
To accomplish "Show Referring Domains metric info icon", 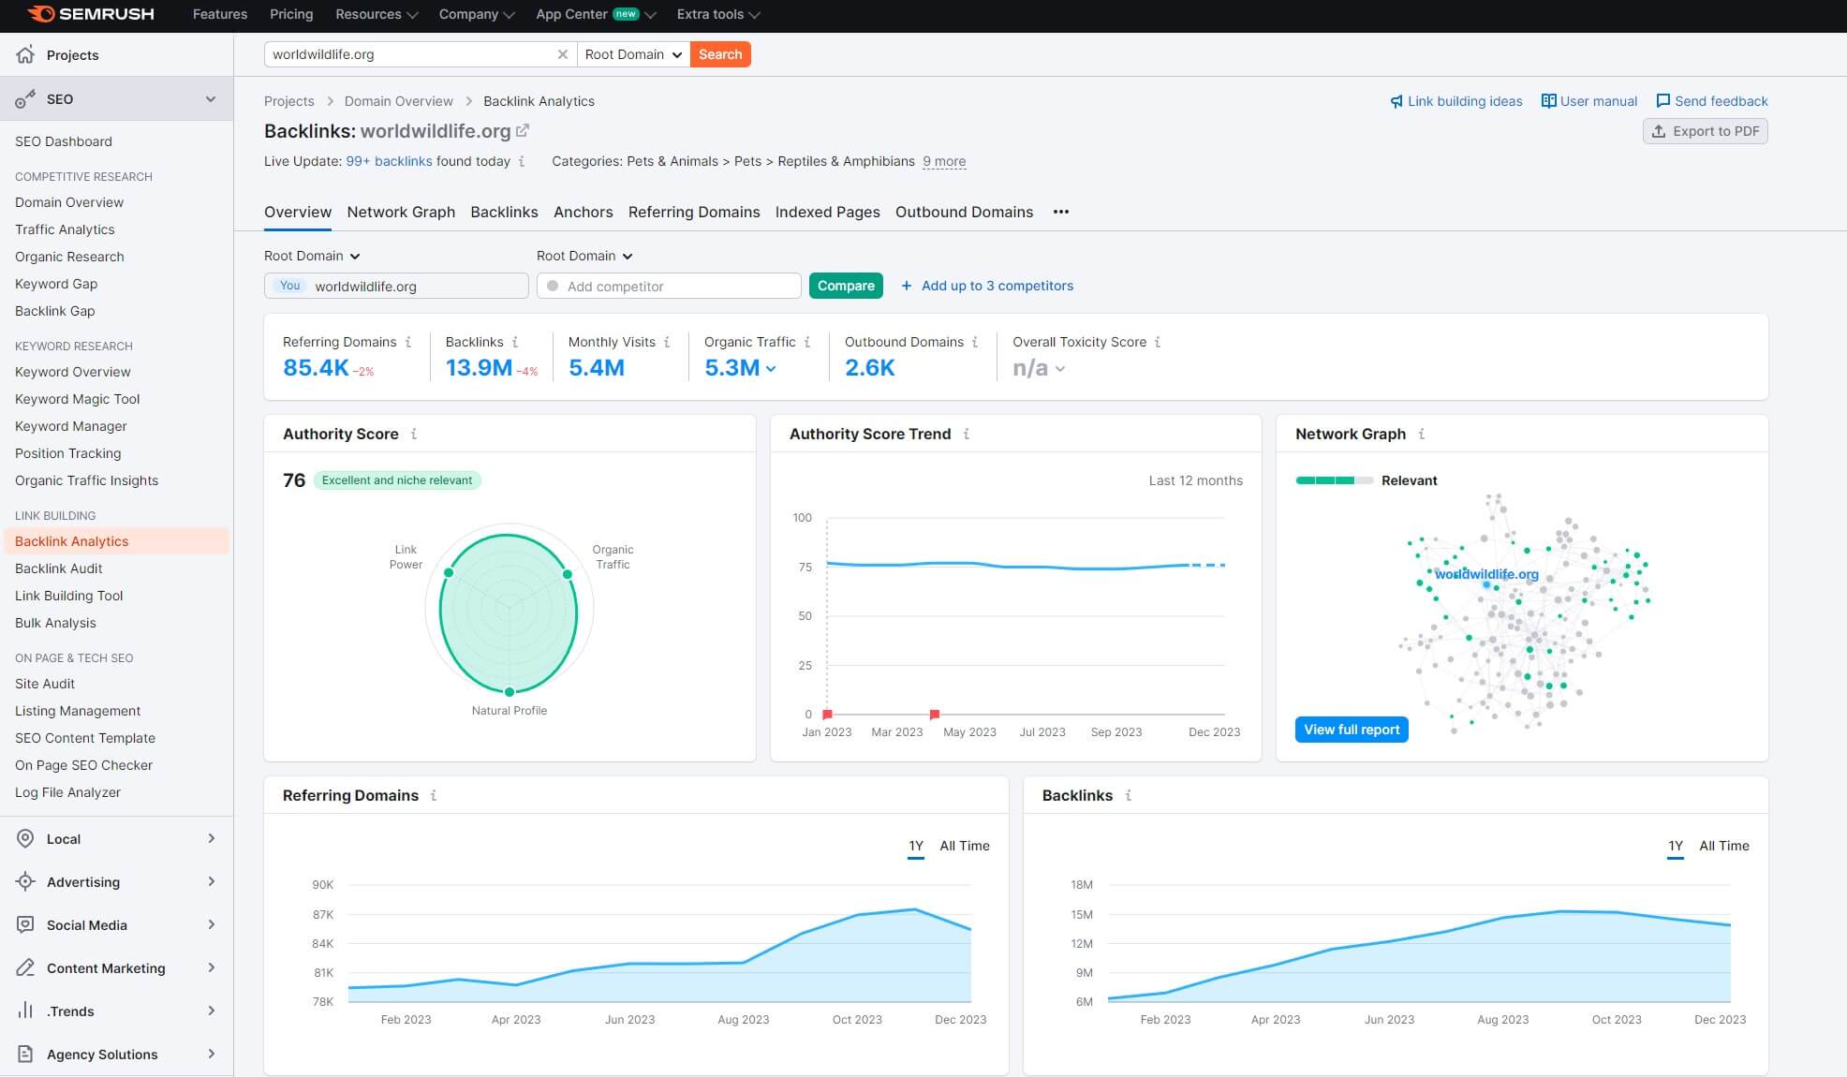I will click(408, 342).
